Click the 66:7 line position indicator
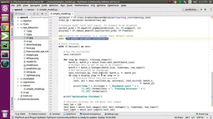This screenshot has width=213, height=119. (x=188, y=118)
